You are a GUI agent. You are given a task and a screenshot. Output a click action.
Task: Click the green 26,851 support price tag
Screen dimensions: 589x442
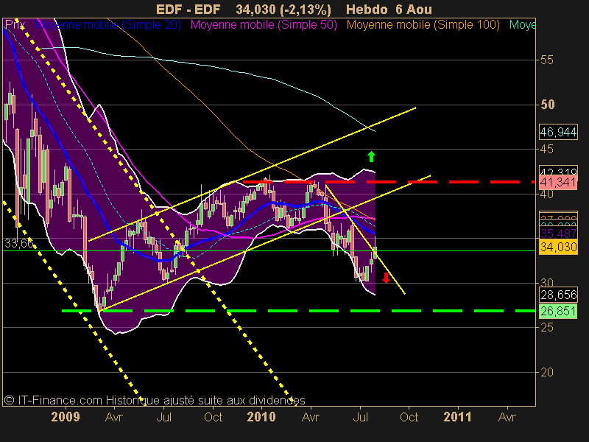[558, 311]
